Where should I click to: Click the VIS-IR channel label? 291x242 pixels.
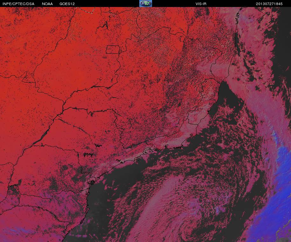click(201, 4)
